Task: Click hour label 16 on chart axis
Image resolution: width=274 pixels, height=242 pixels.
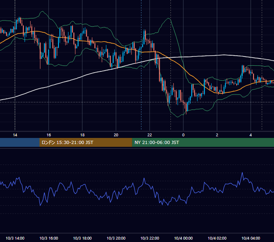Action: coord(49,135)
